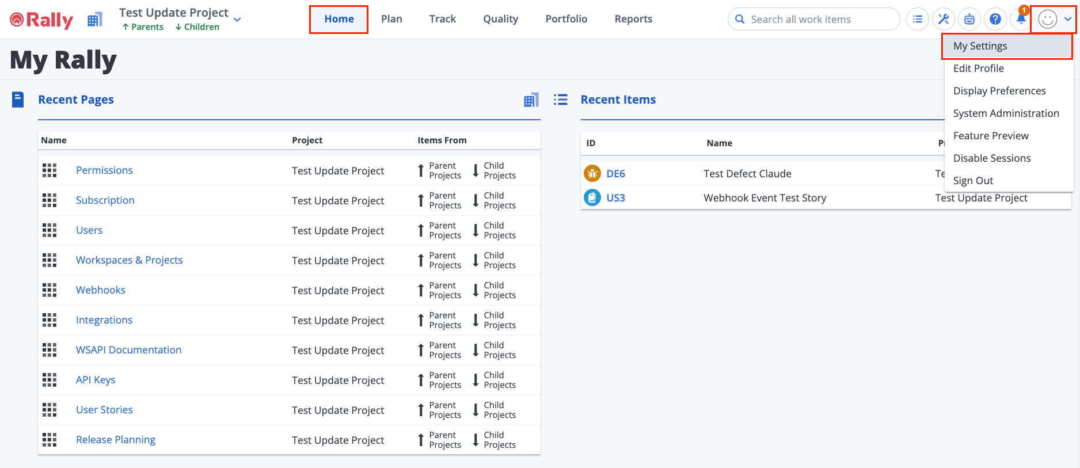Click the grid icon beside WSAPI Documentation
This screenshot has width=1080, height=468.
(x=50, y=350)
